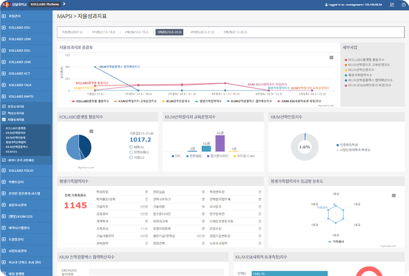This screenshot has width=409, height=276.
Task: Click yellow KIUM산학인증지수 dot in 세부사업 panel
Action: 346,70
